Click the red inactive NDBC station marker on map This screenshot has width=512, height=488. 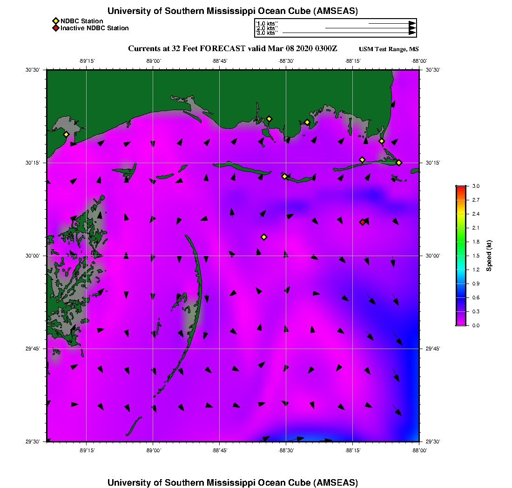point(362,222)
